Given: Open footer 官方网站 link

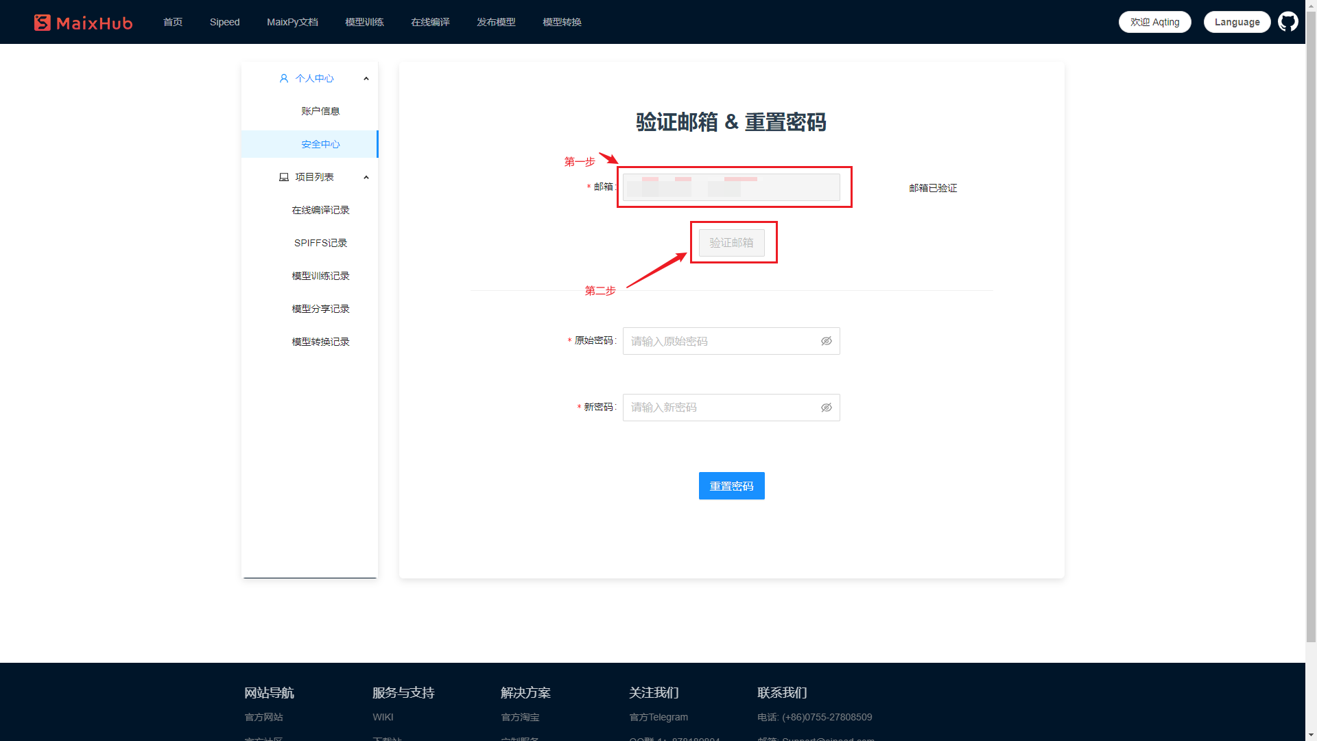Looking at the screenshot, I should (x=263, y=717).
